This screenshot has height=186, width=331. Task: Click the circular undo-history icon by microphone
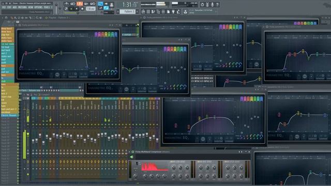pos(202,5)
